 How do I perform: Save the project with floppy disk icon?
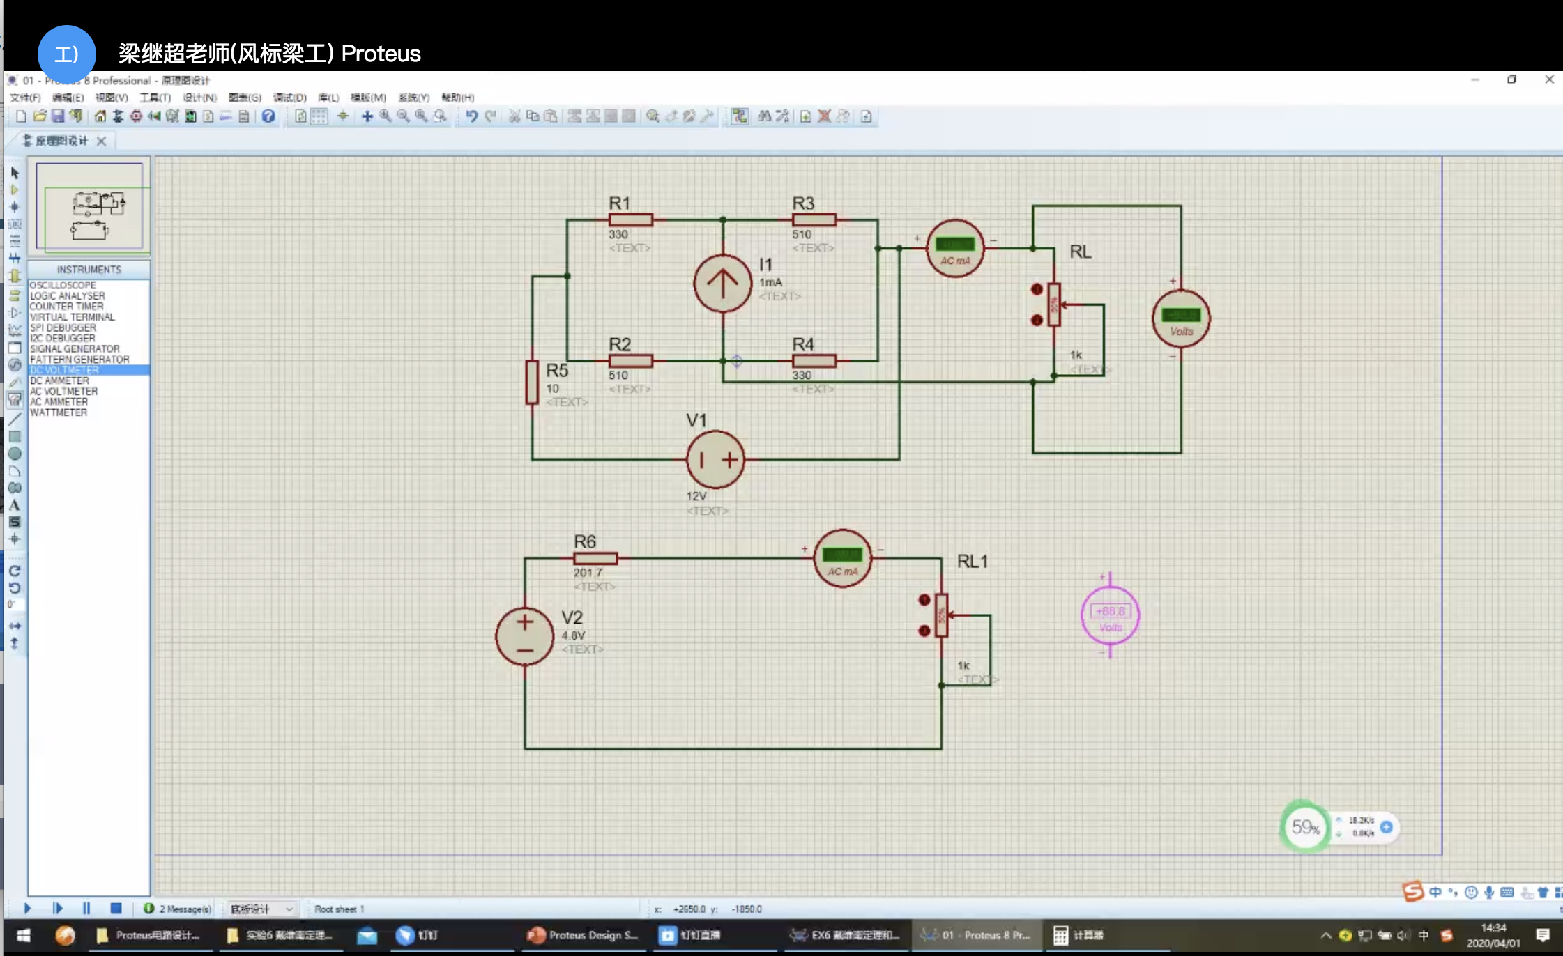pos(58,116)
